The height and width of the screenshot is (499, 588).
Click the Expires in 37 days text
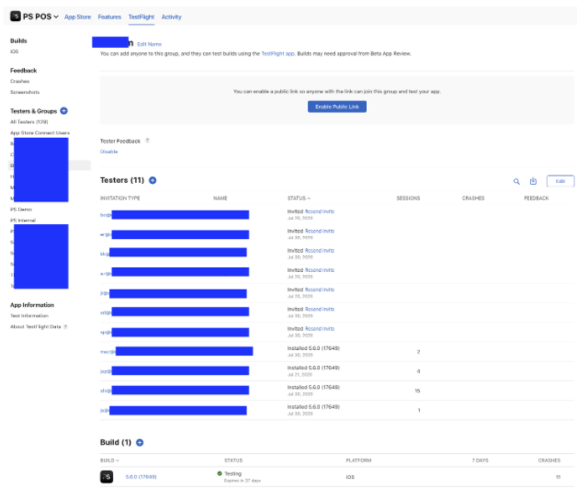[x=243, y=481]
